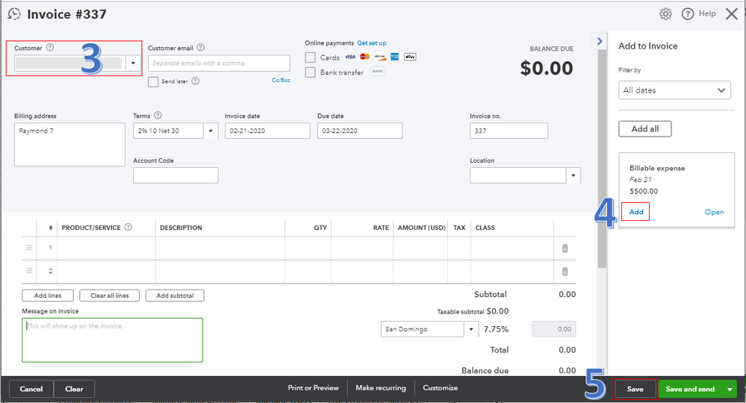Click the invoice history clock icon
This screenshot has height=403, width=746.
click(14, 13)
